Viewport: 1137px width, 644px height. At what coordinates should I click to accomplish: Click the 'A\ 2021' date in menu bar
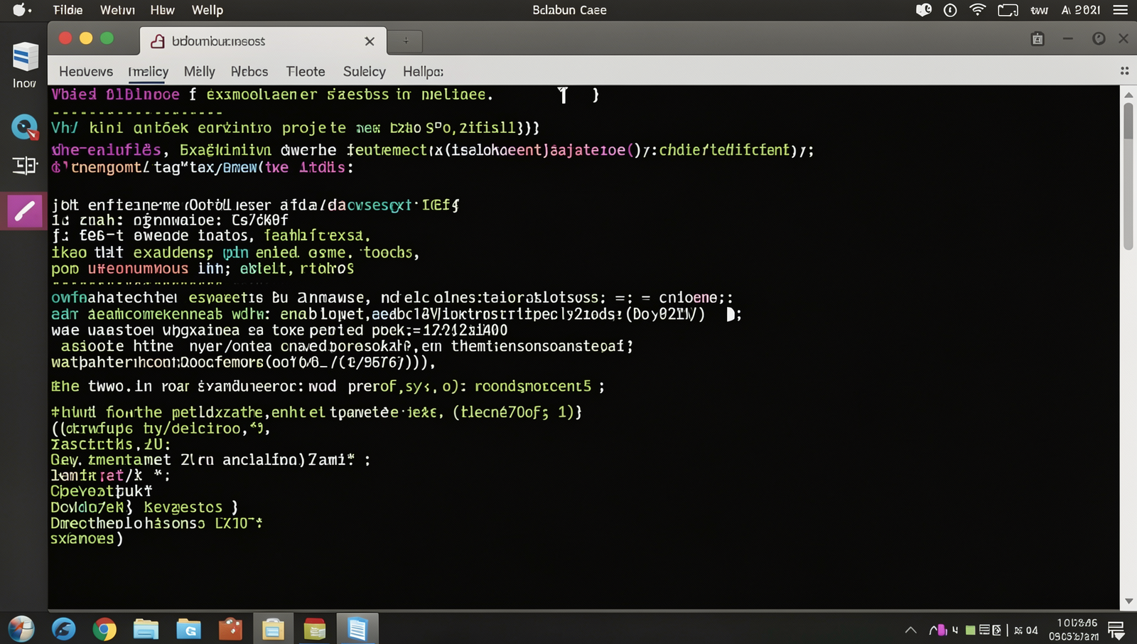point(1081,10)
